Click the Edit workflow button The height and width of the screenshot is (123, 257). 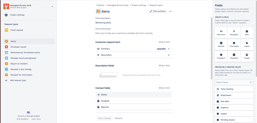coord(158,12)
